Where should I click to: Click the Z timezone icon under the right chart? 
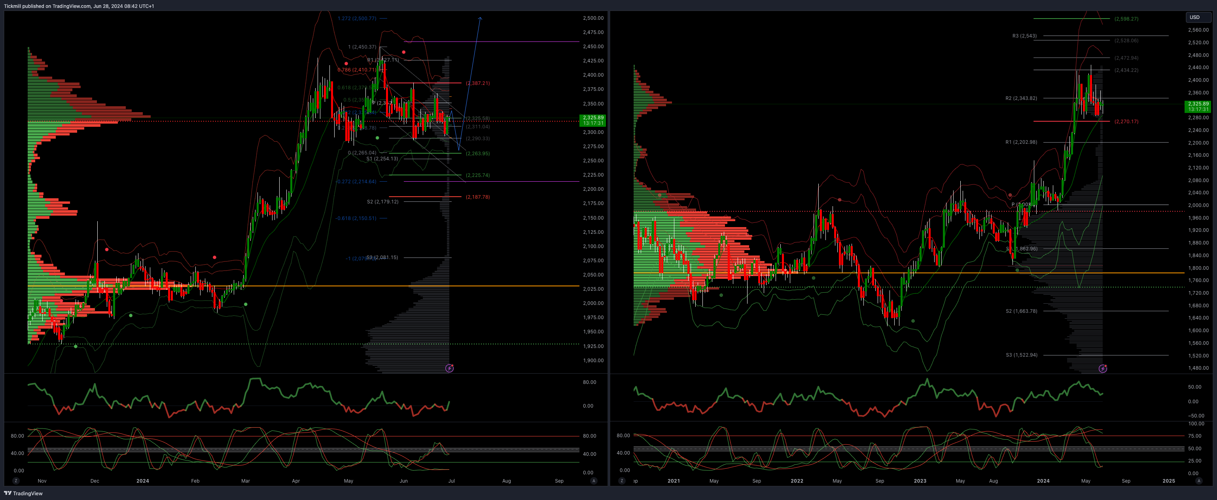tap(622, 481)
